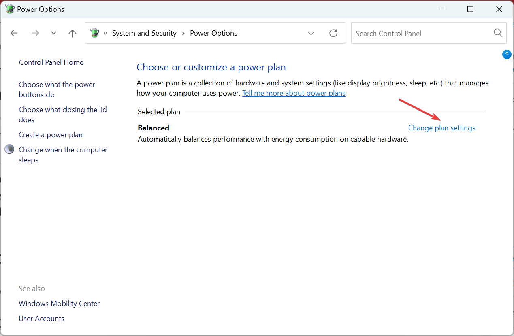Open Choose what the power buttons do
This screenshot has width=514, height=336.
tap(57, 89)
